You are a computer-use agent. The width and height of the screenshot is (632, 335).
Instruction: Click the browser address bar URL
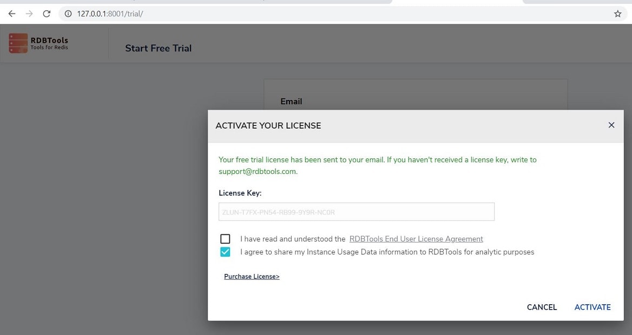coord(110,14)
